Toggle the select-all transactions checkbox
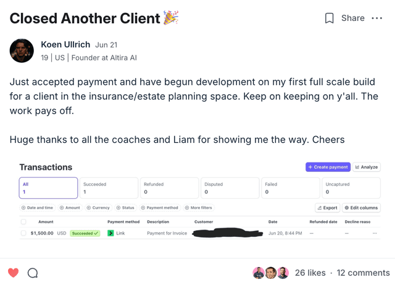 tap(23, 222)
